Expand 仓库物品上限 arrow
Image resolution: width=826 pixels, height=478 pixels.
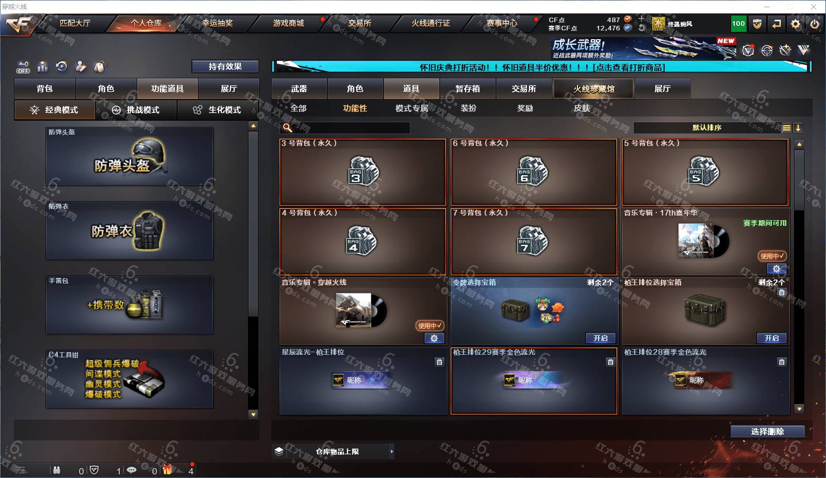392,451
